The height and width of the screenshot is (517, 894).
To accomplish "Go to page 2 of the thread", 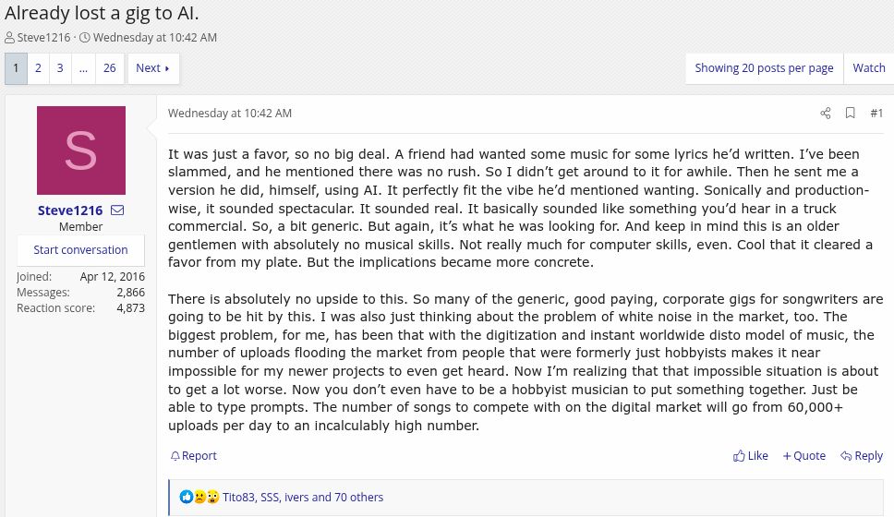I will point(39,68).
